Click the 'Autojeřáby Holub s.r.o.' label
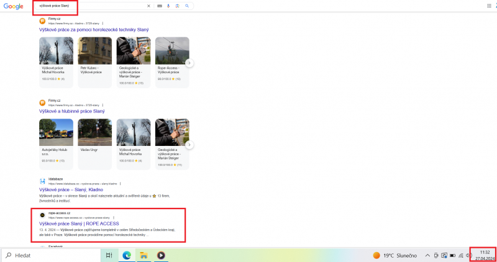This screenshot has width=497, height=262. 54,151
